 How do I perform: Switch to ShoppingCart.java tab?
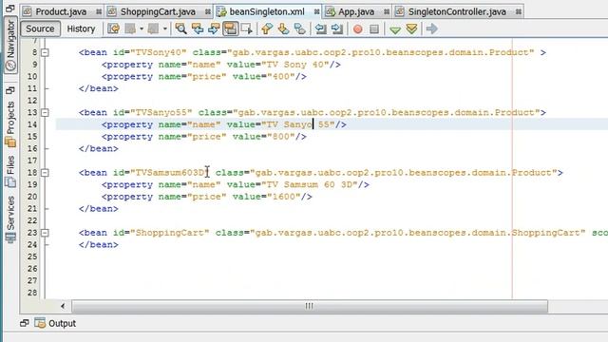click(159, 11)
